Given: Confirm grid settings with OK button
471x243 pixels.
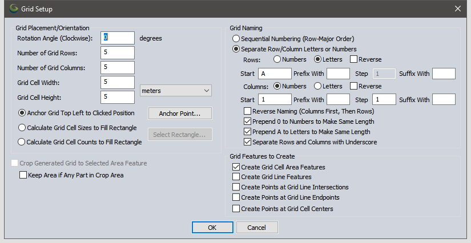Looking at the screenshot, I should (212, 228).
